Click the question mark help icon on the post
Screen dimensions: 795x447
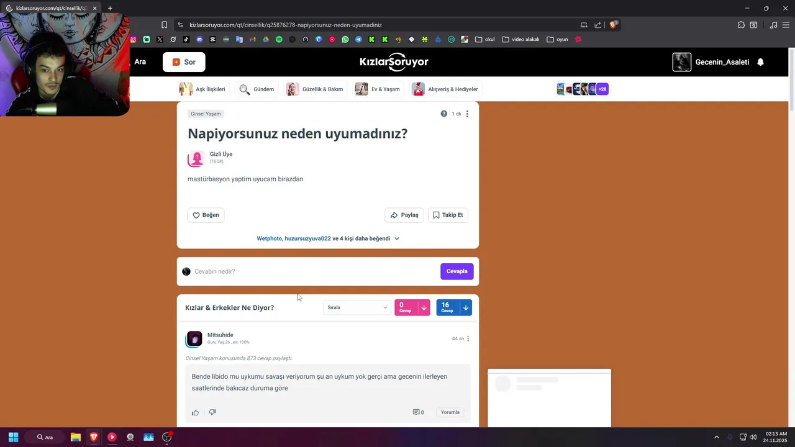(x=443, y=114)
